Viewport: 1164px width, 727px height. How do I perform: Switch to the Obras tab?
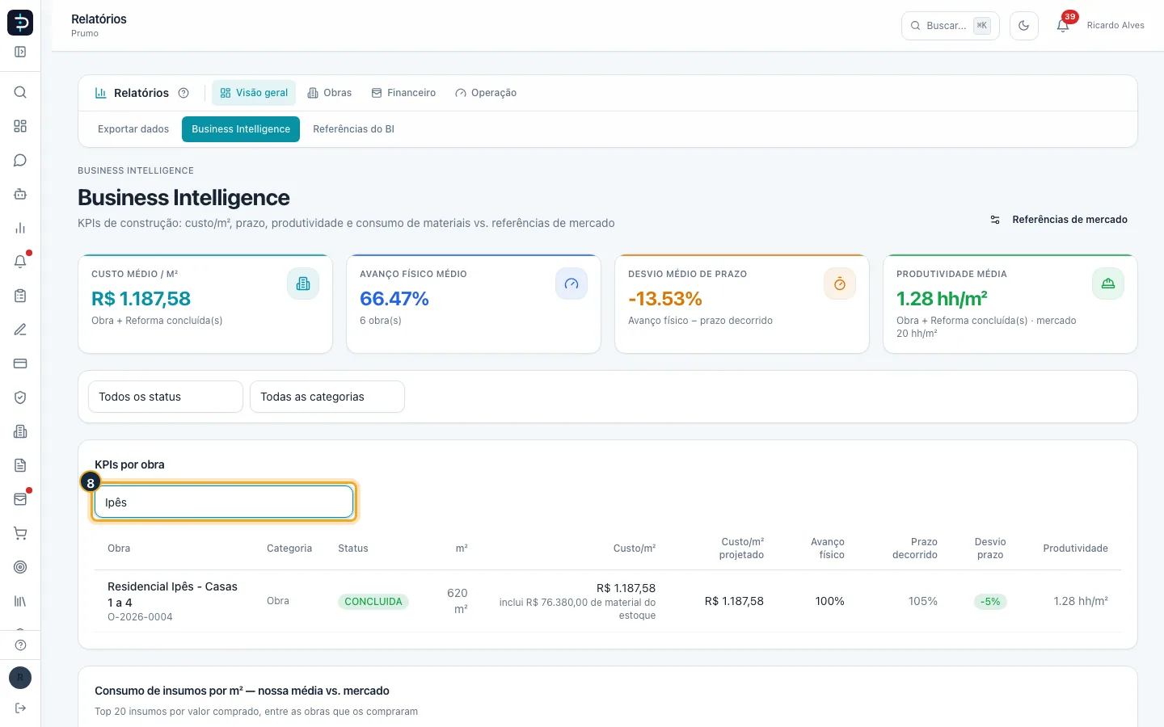point(330,93)
